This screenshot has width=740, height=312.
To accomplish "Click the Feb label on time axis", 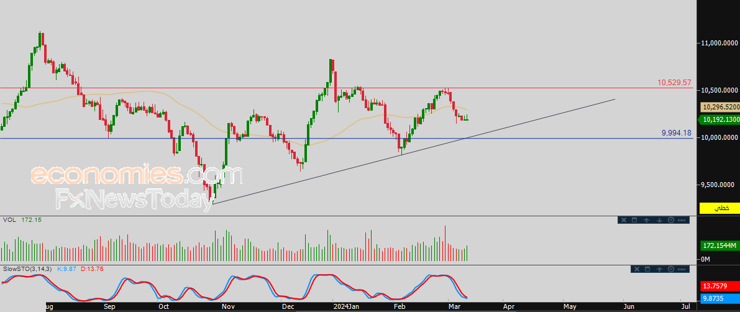I will (x=400, y=306).
